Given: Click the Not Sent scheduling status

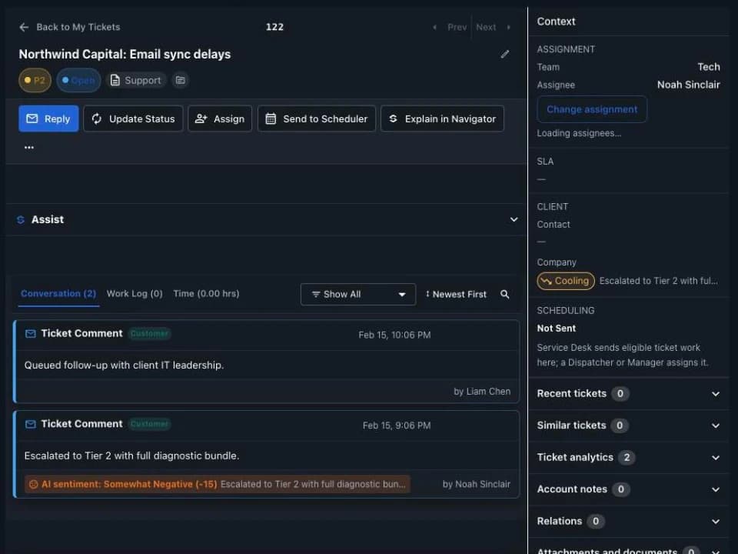Looking at the screenshot, I should [557, 329].
